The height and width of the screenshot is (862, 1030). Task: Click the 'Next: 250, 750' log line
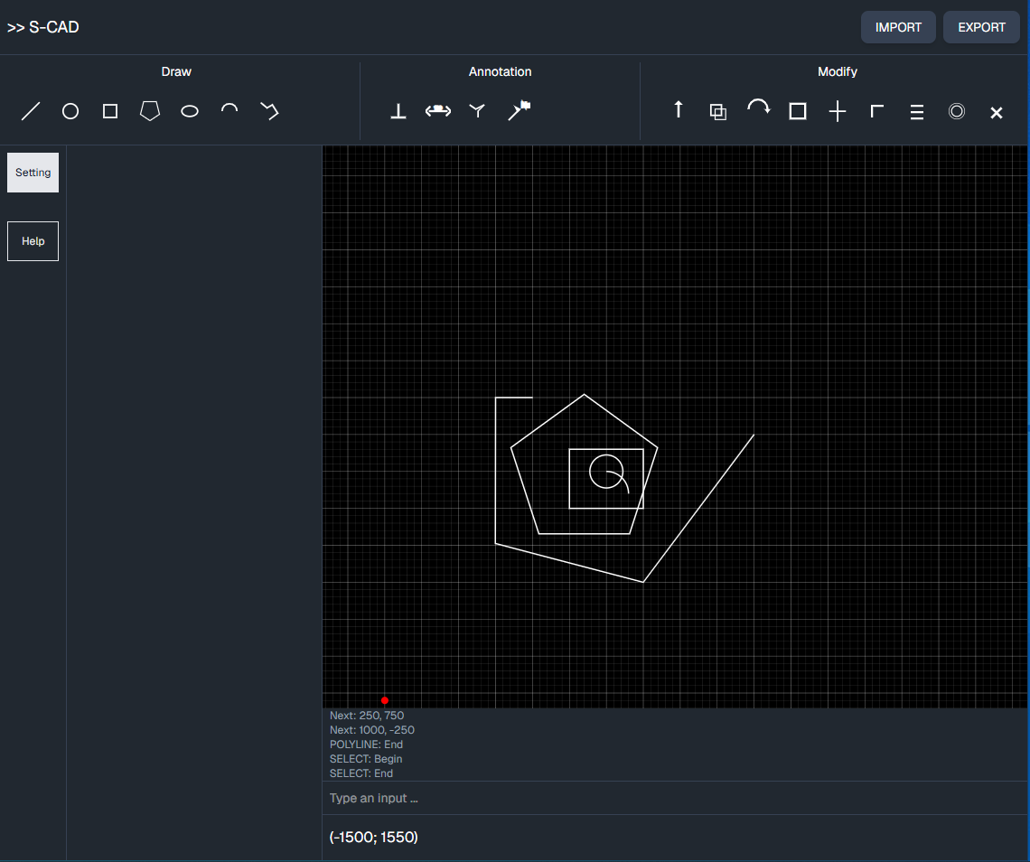(x=367, y=716)
